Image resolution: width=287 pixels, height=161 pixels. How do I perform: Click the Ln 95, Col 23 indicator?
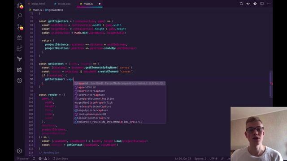coord(183,159)
